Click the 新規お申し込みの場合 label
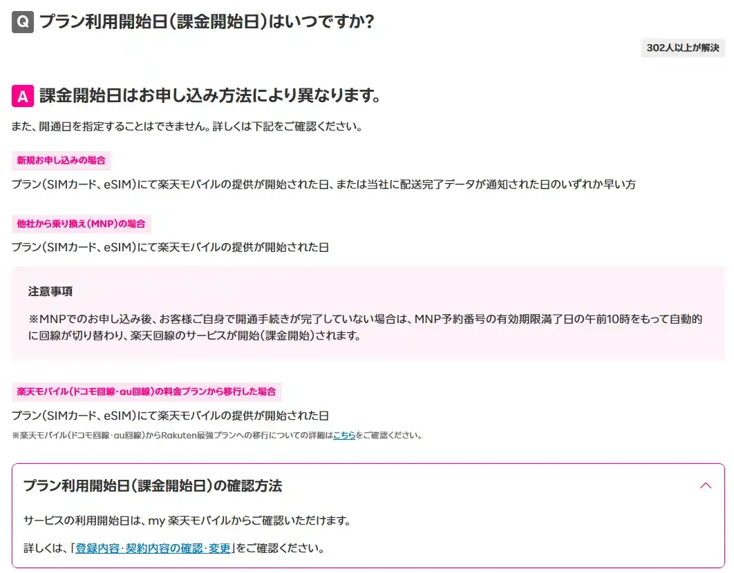 [x=61, y=160]
